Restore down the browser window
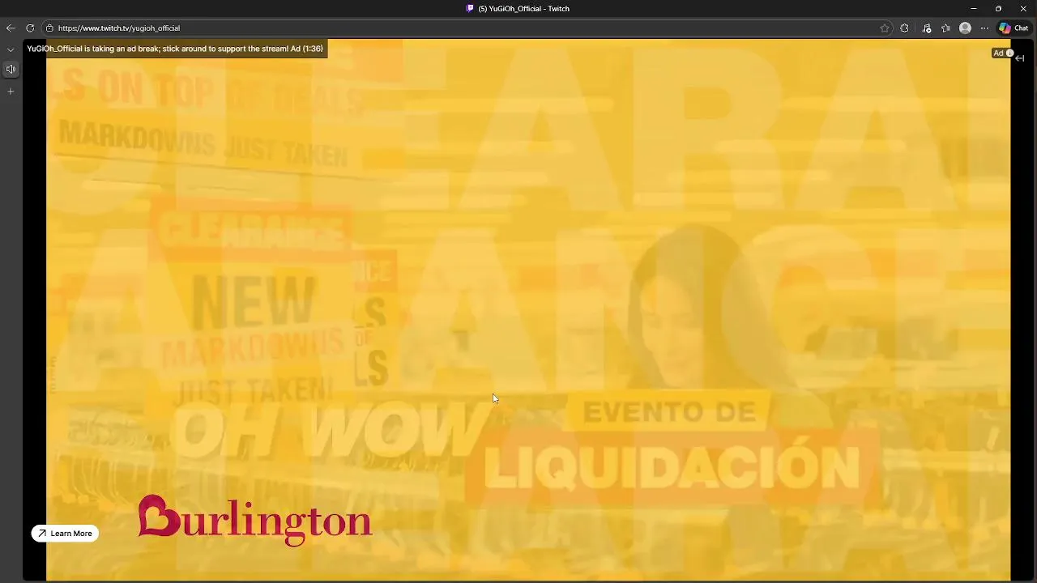 [998, 8]
